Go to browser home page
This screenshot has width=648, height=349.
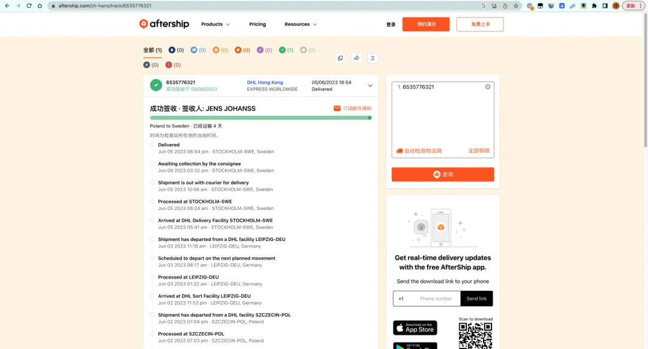pos(40,6)
